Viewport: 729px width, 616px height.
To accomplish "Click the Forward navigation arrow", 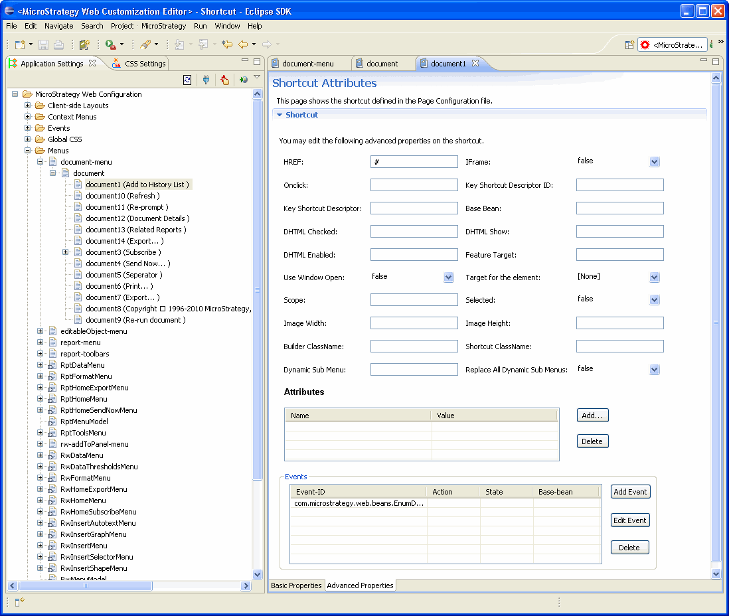I will (267, 44).
